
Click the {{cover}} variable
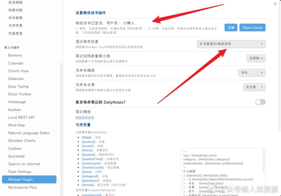[x=88, y=146]
